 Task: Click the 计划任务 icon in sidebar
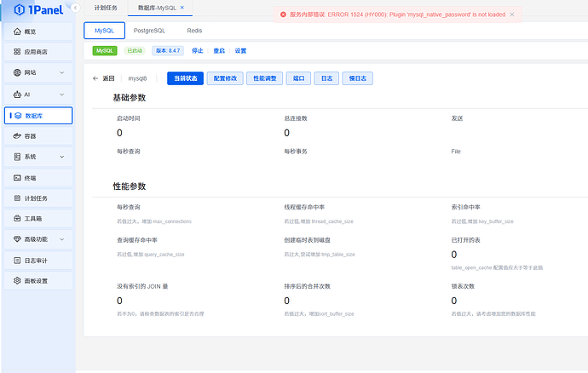coord(18,198)
